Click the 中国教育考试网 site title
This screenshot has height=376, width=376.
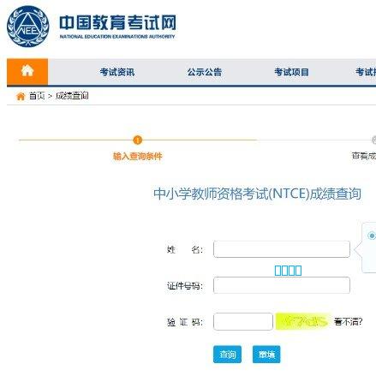pyautogui.click(x=117, y=22)
